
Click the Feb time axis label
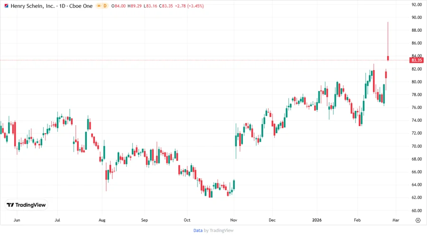pos(357,220)
